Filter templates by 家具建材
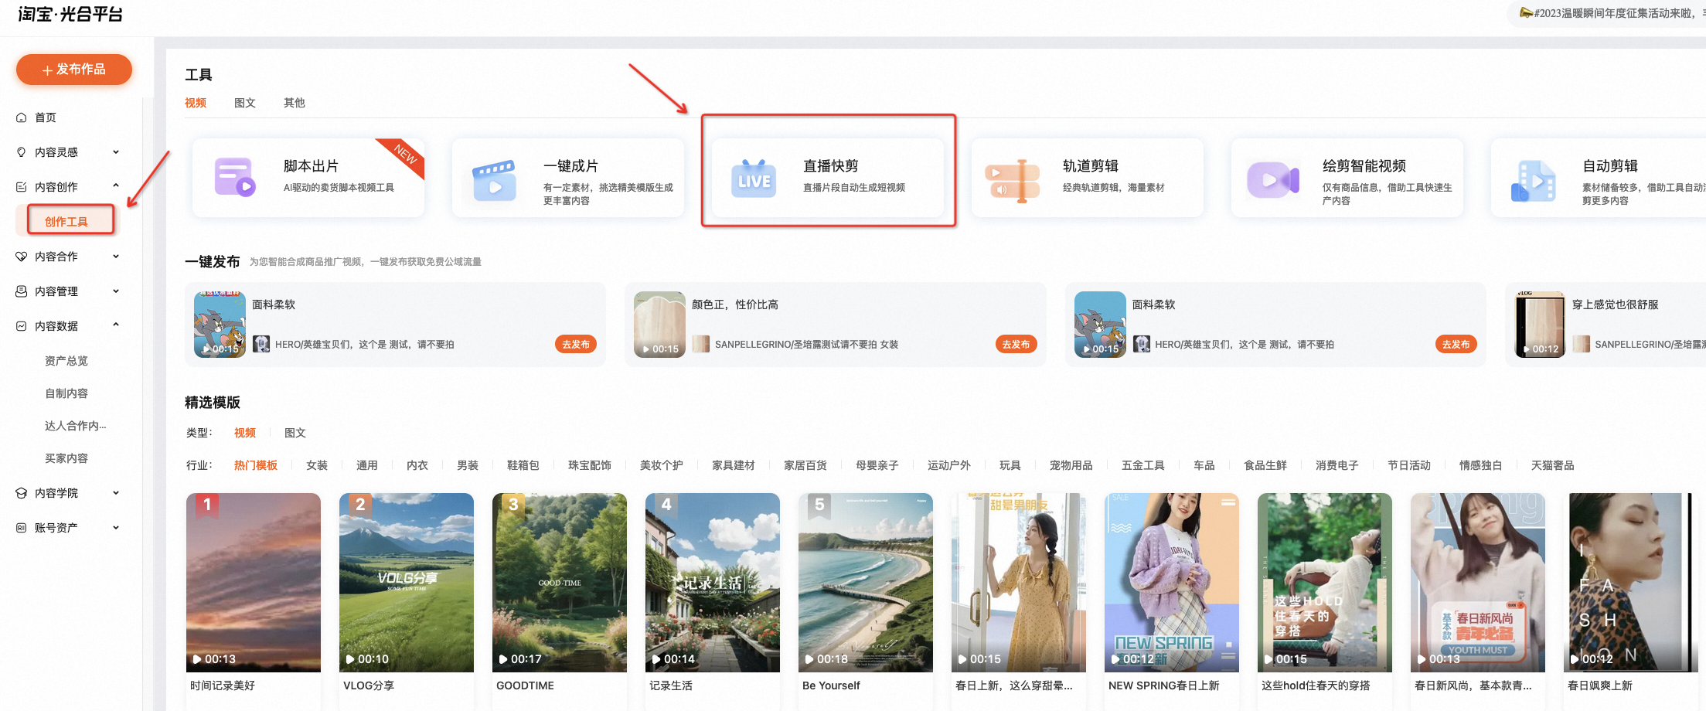This screenshot has height=711, width=1706. pos(734,465)
